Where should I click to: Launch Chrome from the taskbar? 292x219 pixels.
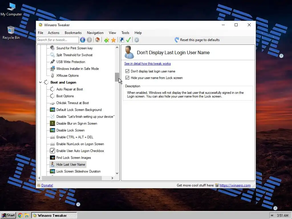[20, 216]
